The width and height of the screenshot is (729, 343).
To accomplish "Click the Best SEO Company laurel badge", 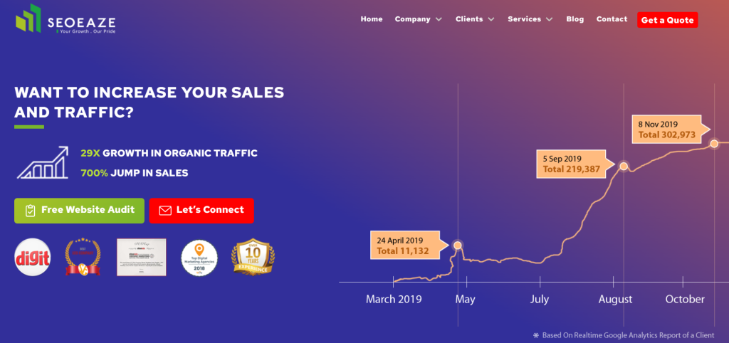I will 83,257.
